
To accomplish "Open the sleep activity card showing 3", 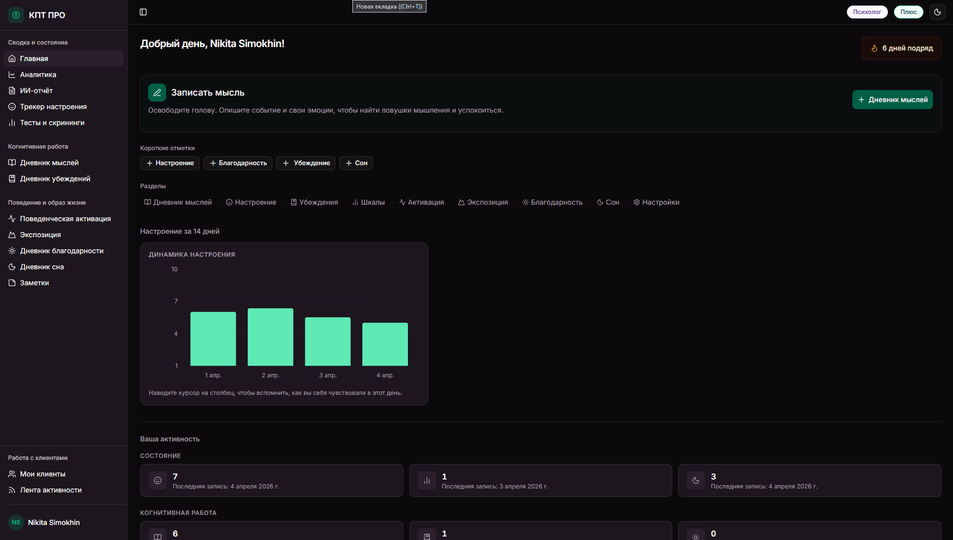I will click(809, 480).
